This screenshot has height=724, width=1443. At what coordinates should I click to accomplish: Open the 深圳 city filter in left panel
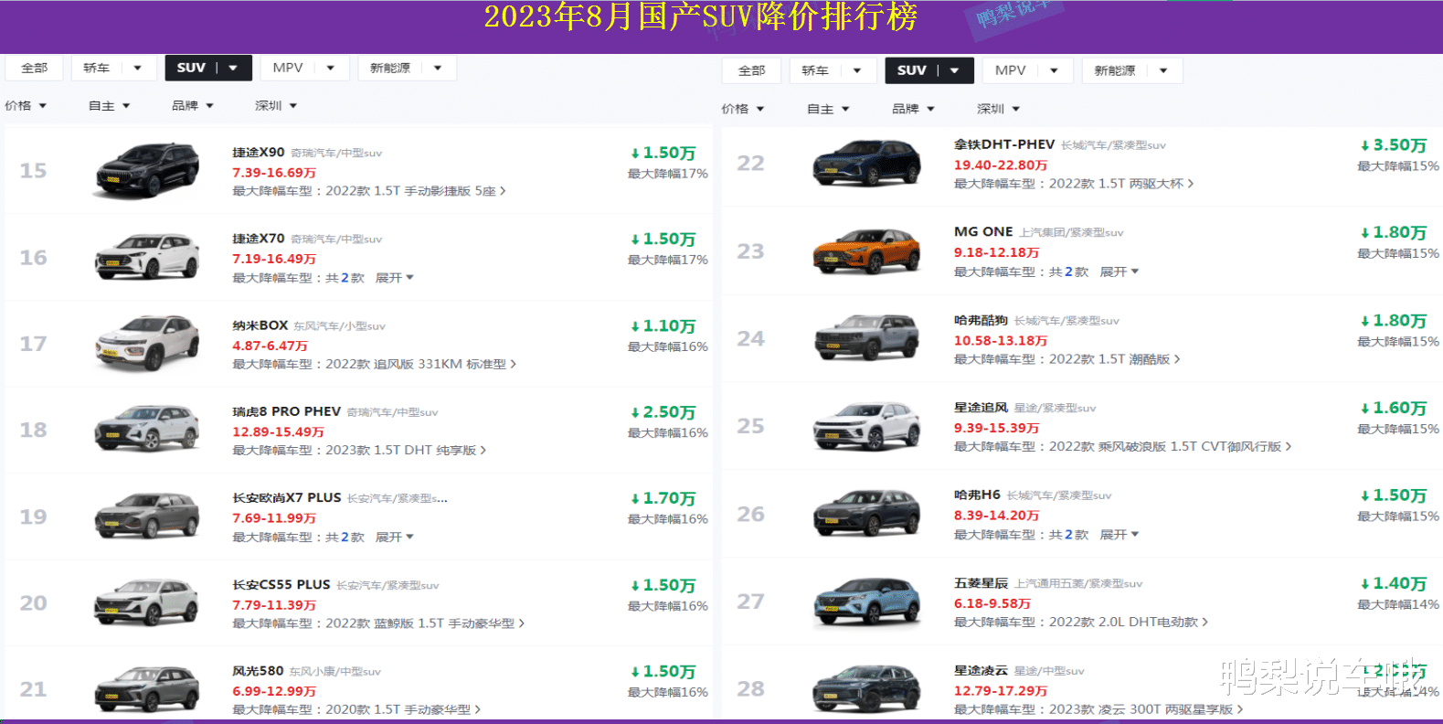pos(276,106)
